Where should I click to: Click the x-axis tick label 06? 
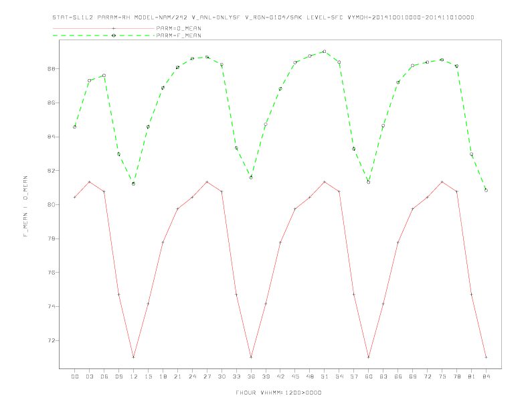[104, 377]
